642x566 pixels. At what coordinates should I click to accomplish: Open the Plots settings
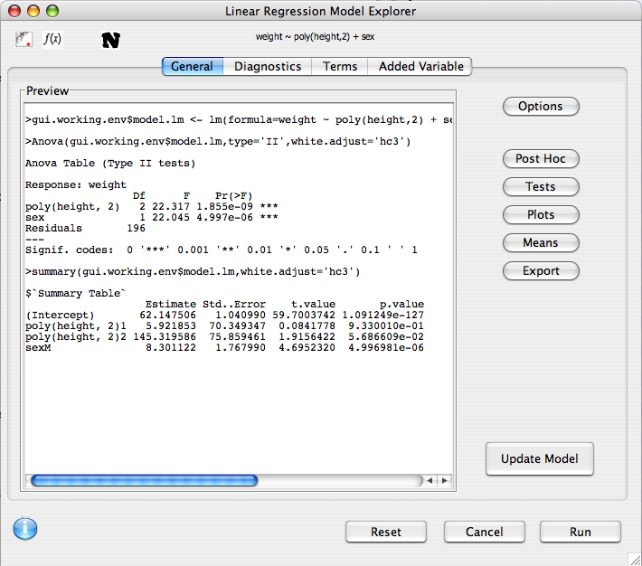click(x=541, y=214)
